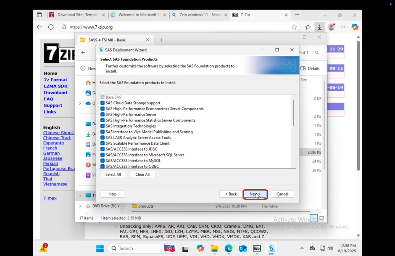Click the File Explorer back arrow
Image resolution: width=395 pixels, height=256 pixels.
click(x=83, y=52)
